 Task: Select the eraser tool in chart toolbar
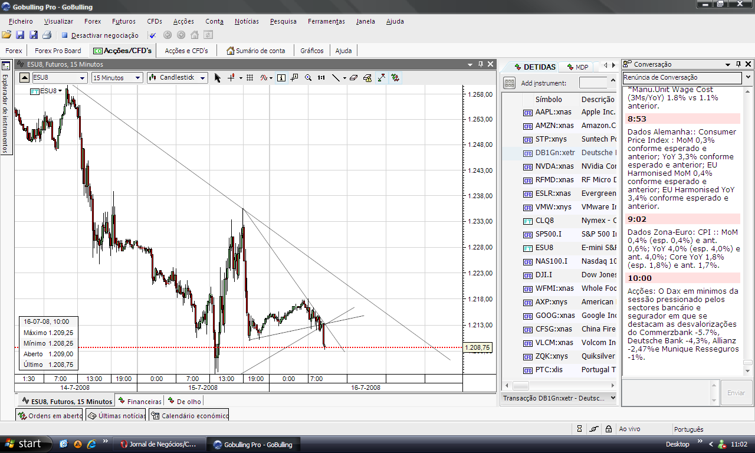pos(353,77)
